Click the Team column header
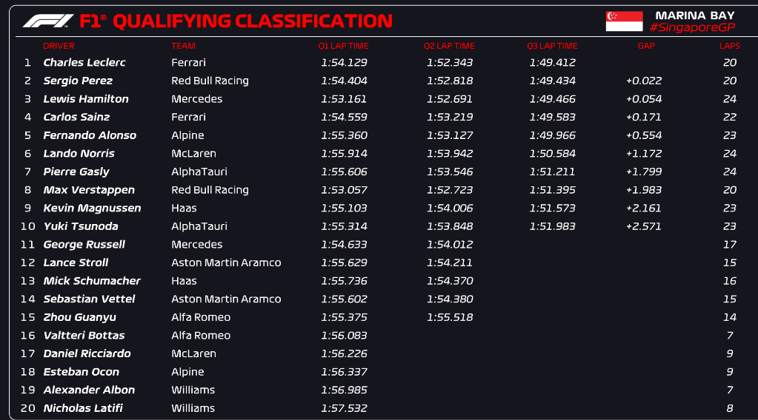Viewport: 758px width, 420px height. tap(183, 46)
